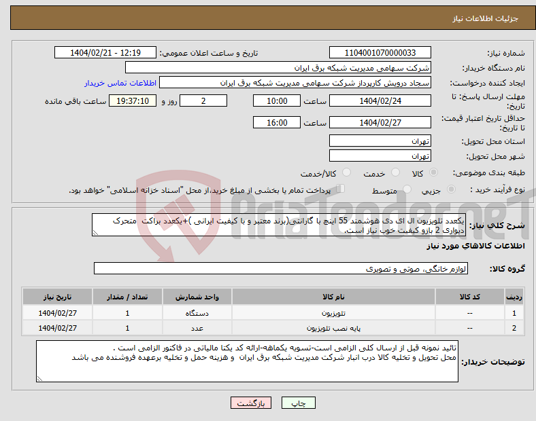
Task: Click the واحد شمارش column header
Action: (x=197, y=297)
